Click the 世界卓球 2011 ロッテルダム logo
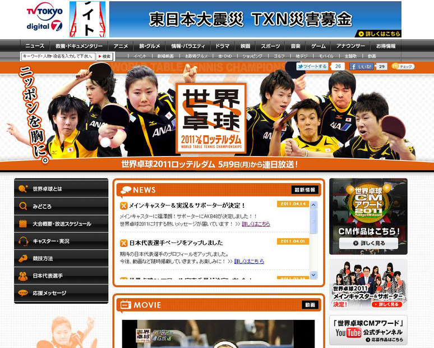434x348 pixels. [x=211, y=118]
